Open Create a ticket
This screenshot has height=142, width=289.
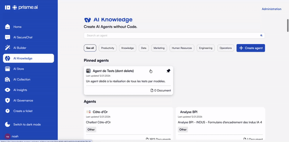tap(29, 111)
